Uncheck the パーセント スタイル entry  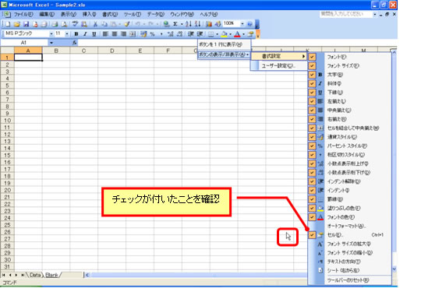(349, 146)
